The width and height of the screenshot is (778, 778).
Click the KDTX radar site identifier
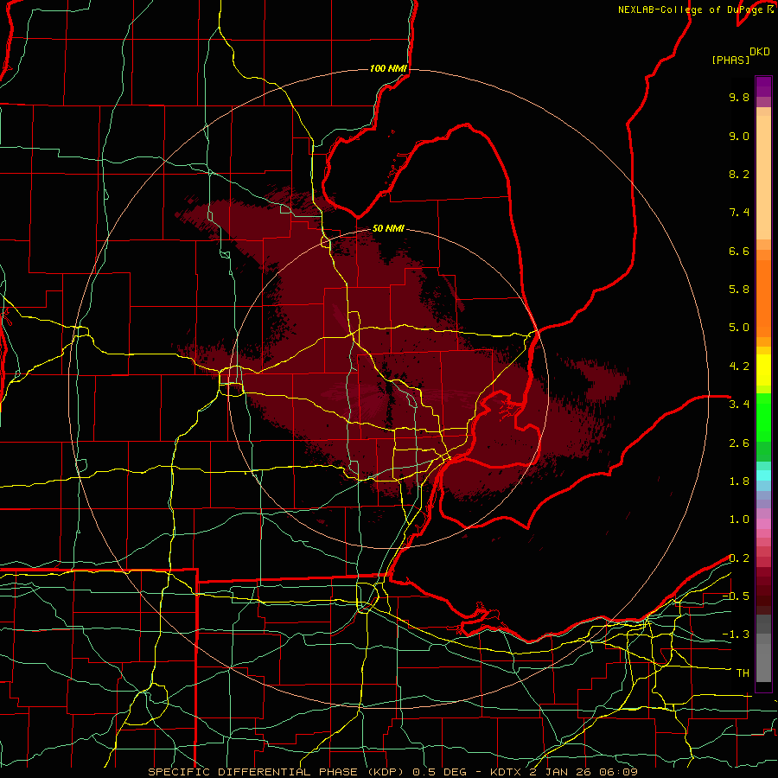[506, 772]
